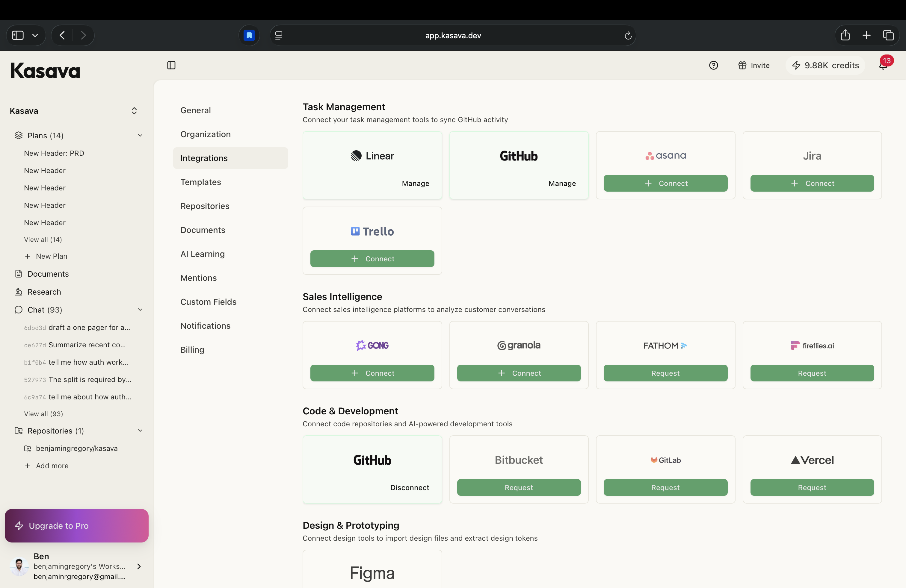Request the Vercel integration
906x588 pixels.
point(812,488)
